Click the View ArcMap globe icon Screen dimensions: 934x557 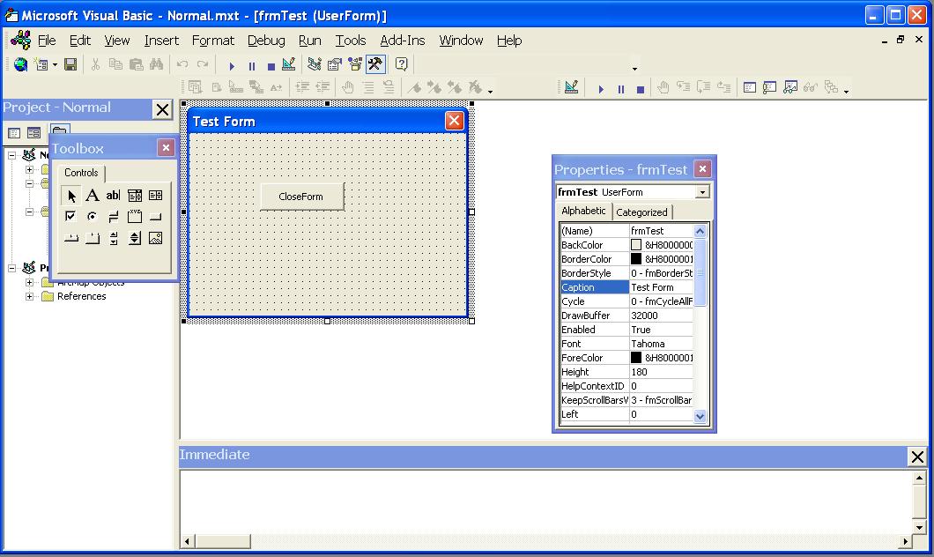20,64
